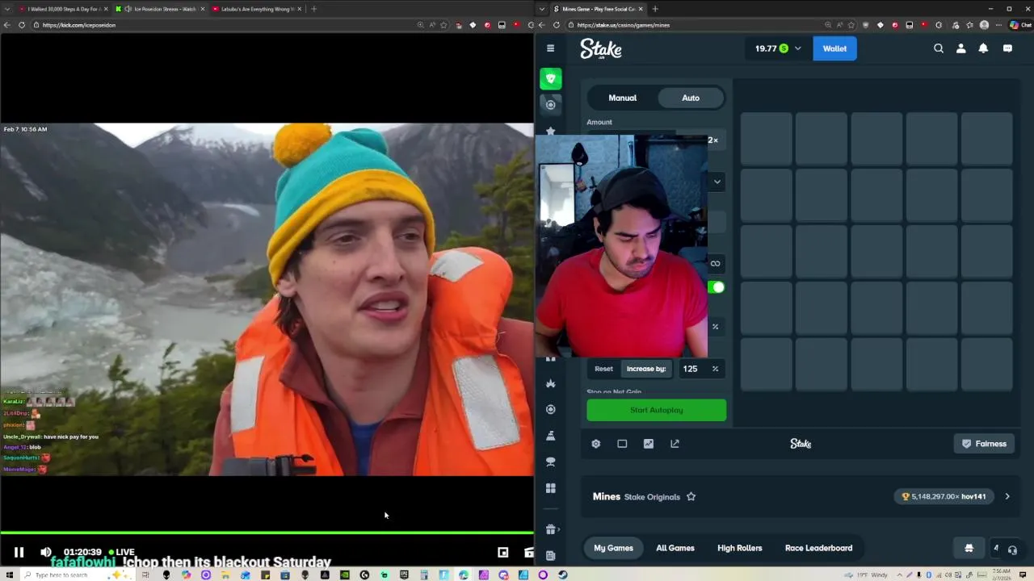
Task: Click Start Autoplay
Action: pos(657,410)
